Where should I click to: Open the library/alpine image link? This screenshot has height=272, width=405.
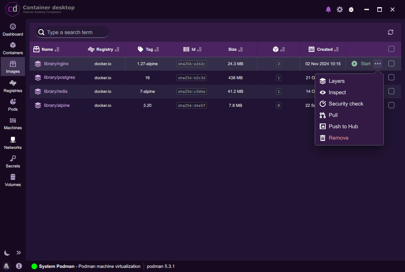[57, 105]
